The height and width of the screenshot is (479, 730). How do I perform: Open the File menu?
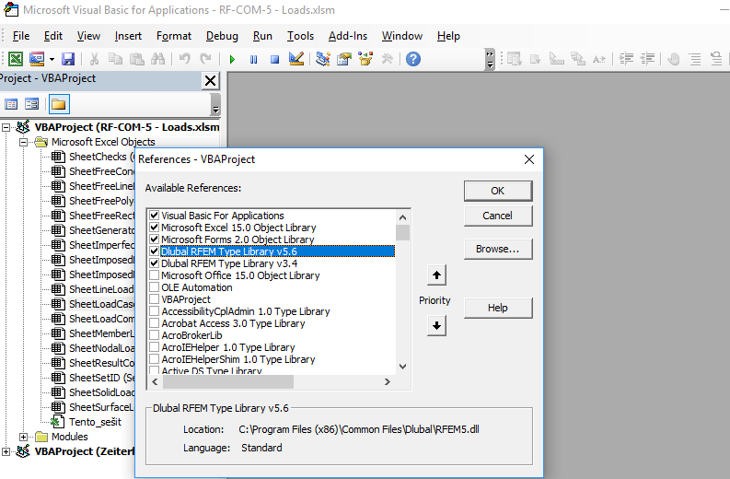21,36
